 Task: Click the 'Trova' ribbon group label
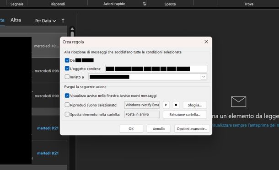tap(249, 4)
